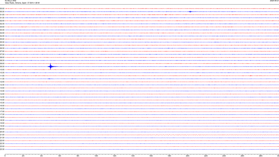Click the 2m tick label on the axis

(23, 156)
